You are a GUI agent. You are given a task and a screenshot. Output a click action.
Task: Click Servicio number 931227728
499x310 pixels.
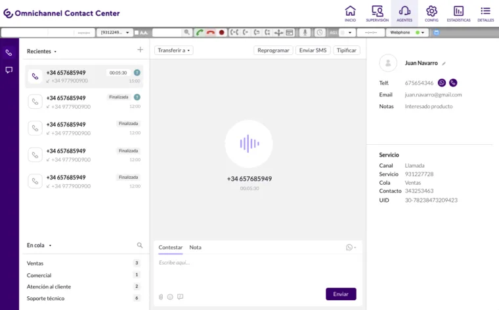pyautogui.click(x=419, y=174)
